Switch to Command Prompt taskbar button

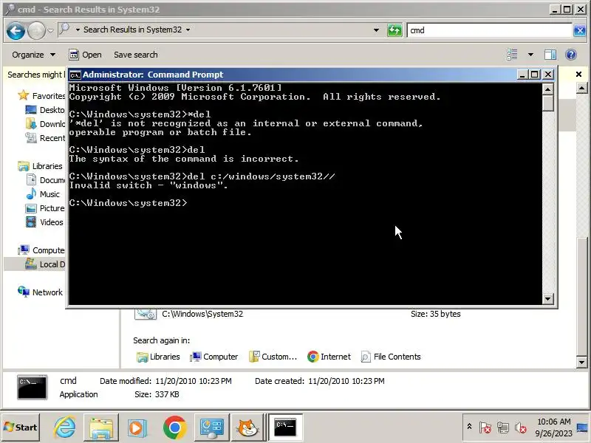285,427
